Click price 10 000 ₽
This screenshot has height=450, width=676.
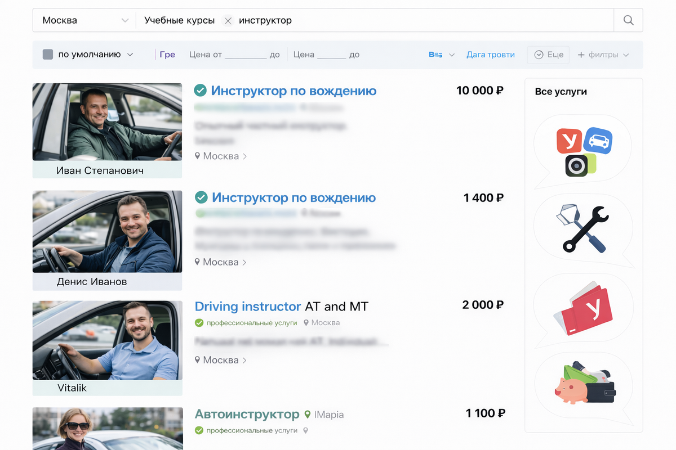click(480, 90)
